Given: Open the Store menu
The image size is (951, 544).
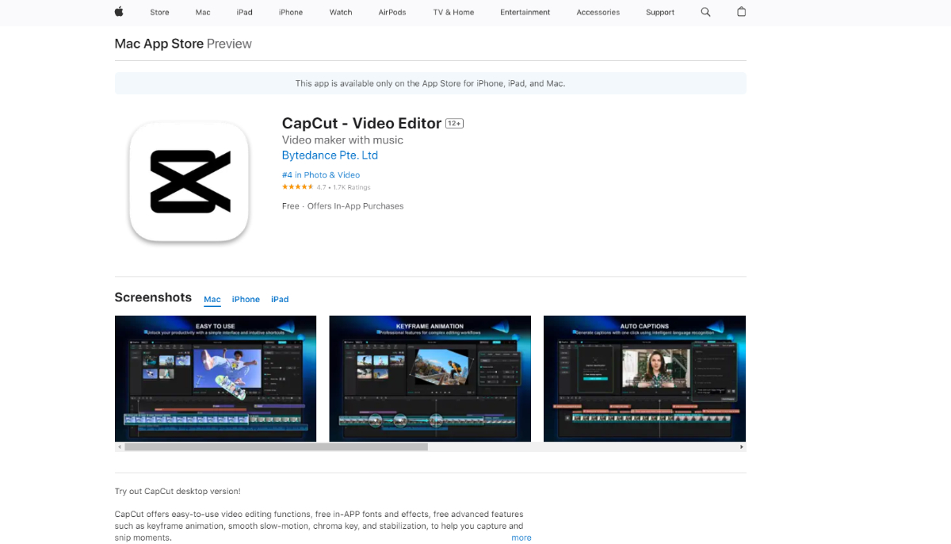Looking at the screenshot, I should tap(159, 13).
